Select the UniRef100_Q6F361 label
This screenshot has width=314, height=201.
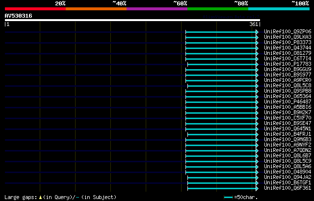point(288,188)
